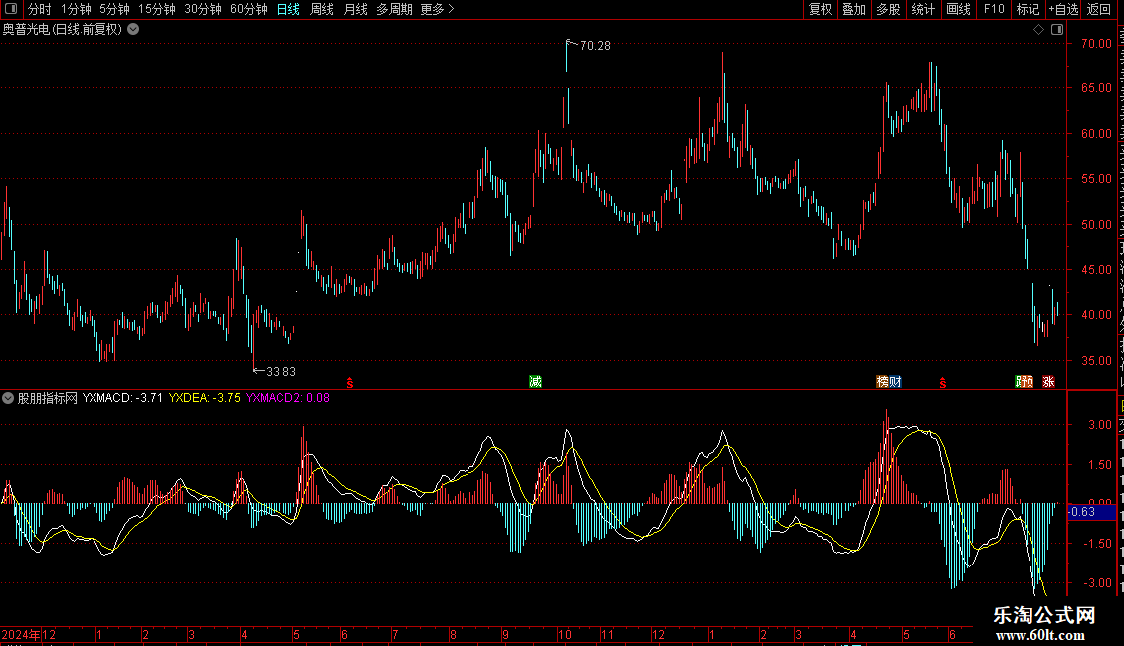Viewport: 1124px width, 646px height.
Task: Click the diamond icon above the chart
Action: pyautogui.click(x=1038, y=29)
